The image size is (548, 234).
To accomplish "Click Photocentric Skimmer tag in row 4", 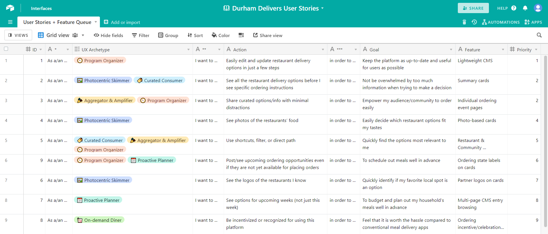I will click(x=103, y=120).
